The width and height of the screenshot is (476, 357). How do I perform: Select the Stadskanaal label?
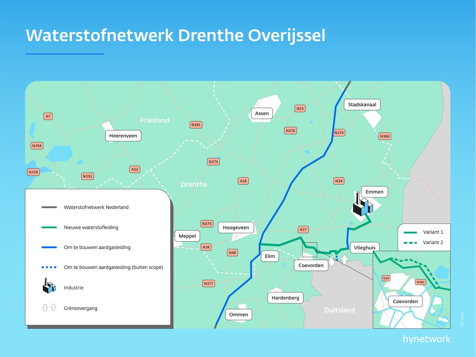[362, 104]
